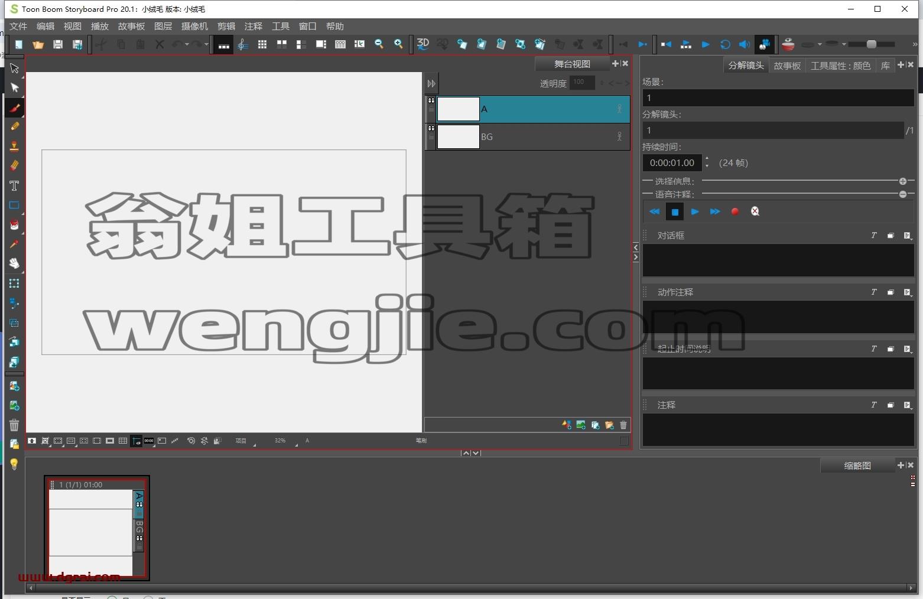The height and width of the screenshot is (599, 923).
Task: Click the 舞台视图 view tab
Action: tap(572, 64)
